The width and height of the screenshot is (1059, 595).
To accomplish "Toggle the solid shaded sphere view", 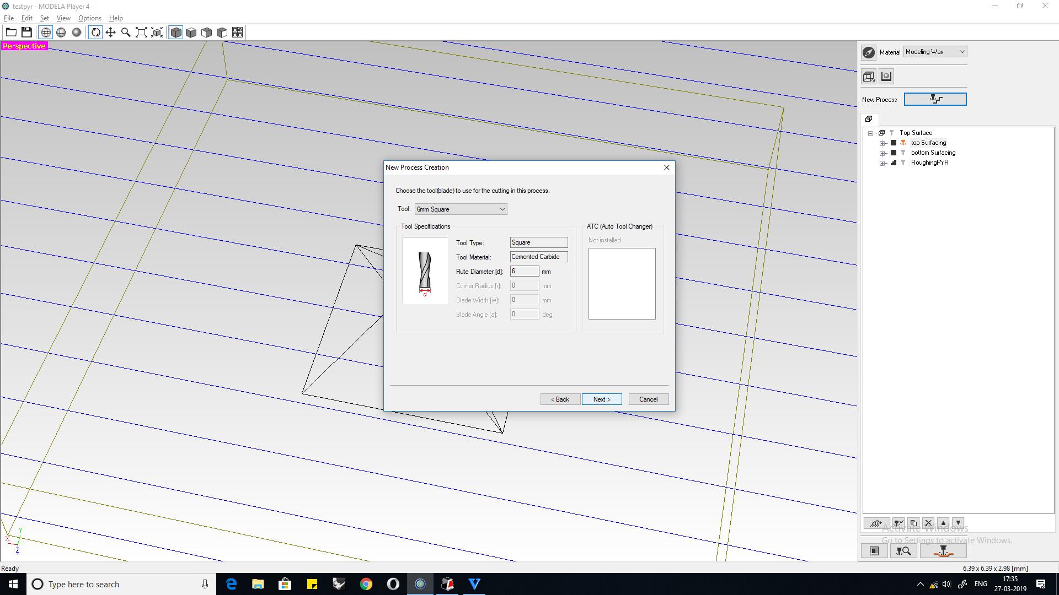I will click(x=77, y=33).
